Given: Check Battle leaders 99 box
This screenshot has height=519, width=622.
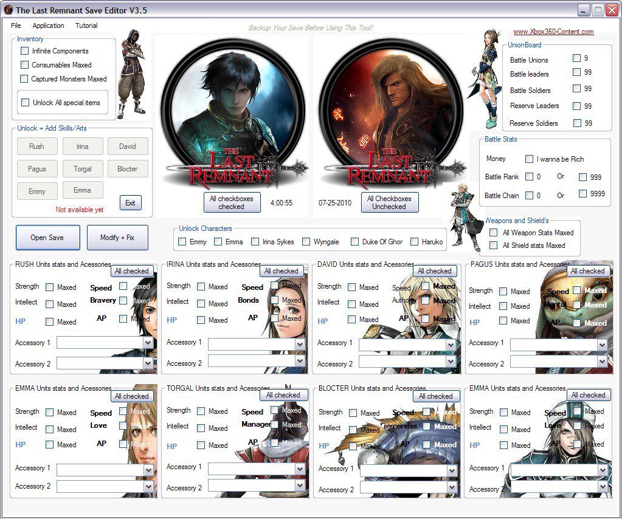Looking at the screenshot, I should 576,72.
